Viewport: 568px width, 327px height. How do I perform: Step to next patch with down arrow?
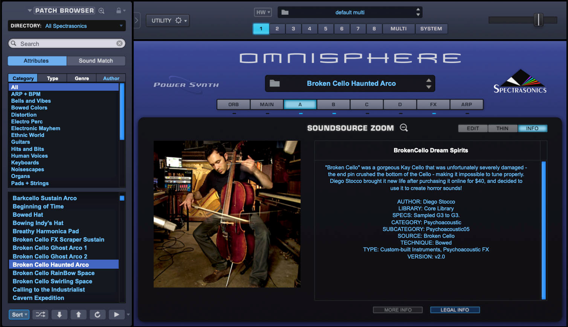pyautogui.click(x=60, y=314)
